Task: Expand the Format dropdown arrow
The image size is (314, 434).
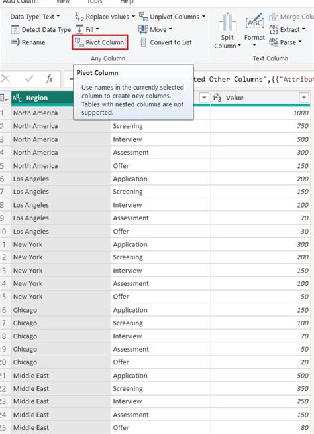Action: (x=254, y=45)
